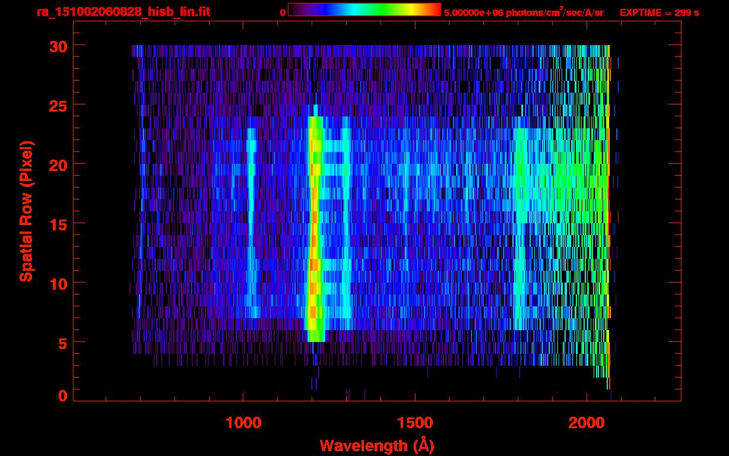Click the 5 spatial row tick label
The height and width of the screenshot is (456, 729).
pyautogui.click(x=61, y=343)
